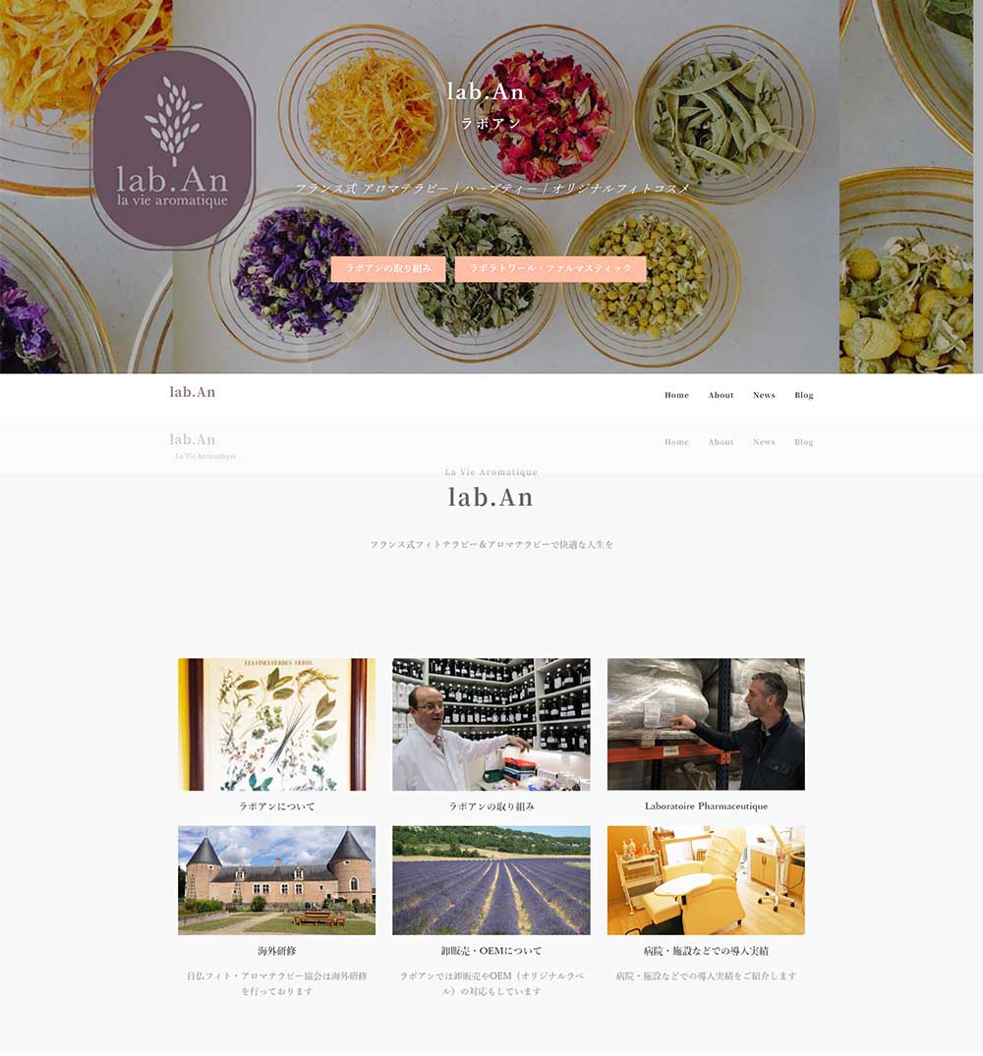The height and width of the screenshot is (1056, 983).
Task: Click the 海外研修 heading link
Action: 277,951
